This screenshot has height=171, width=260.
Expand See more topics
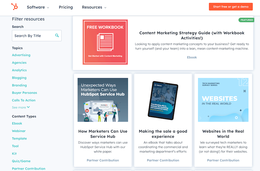21,107
